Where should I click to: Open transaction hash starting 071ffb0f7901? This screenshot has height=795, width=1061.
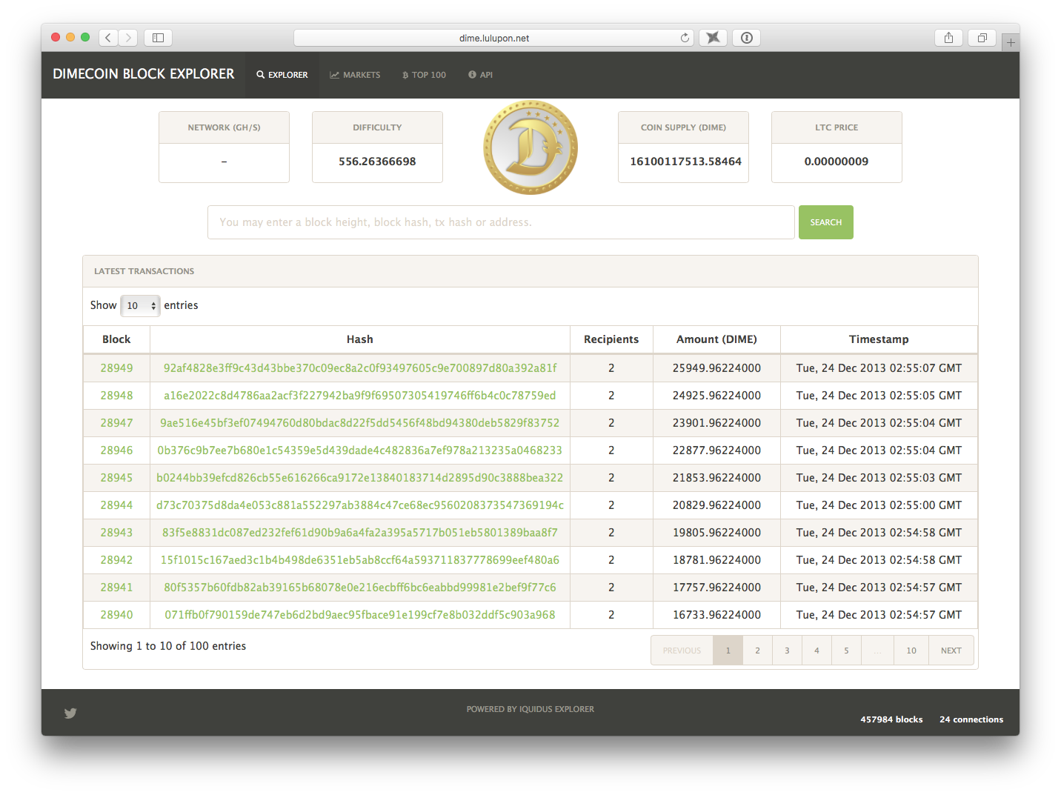coord(360,615)
